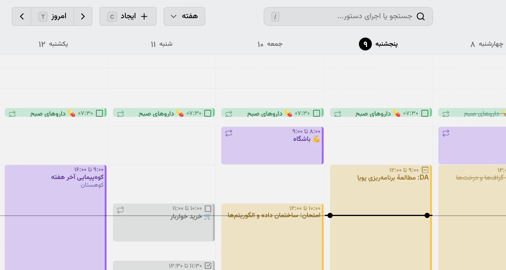Click the repeat icon on Wednesday's purple event
This screenshot has width=506, height=270.
coord(446,133)
